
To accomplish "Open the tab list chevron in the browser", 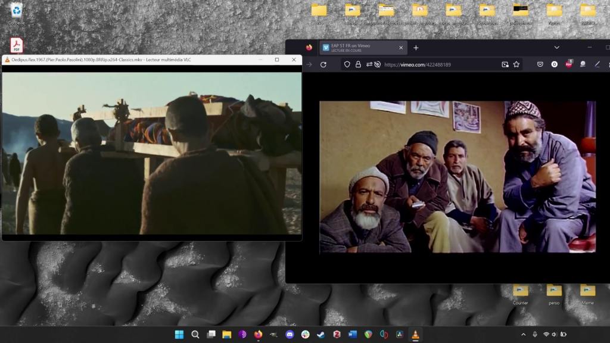I will click(x=556, y=47).
